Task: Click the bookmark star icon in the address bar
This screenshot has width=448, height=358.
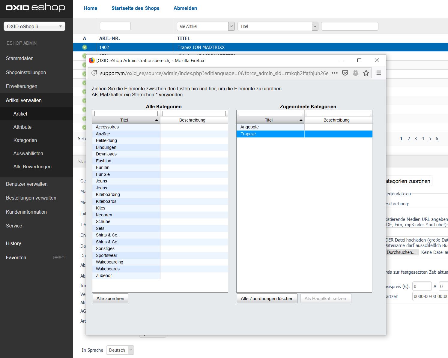Action: 366,73
